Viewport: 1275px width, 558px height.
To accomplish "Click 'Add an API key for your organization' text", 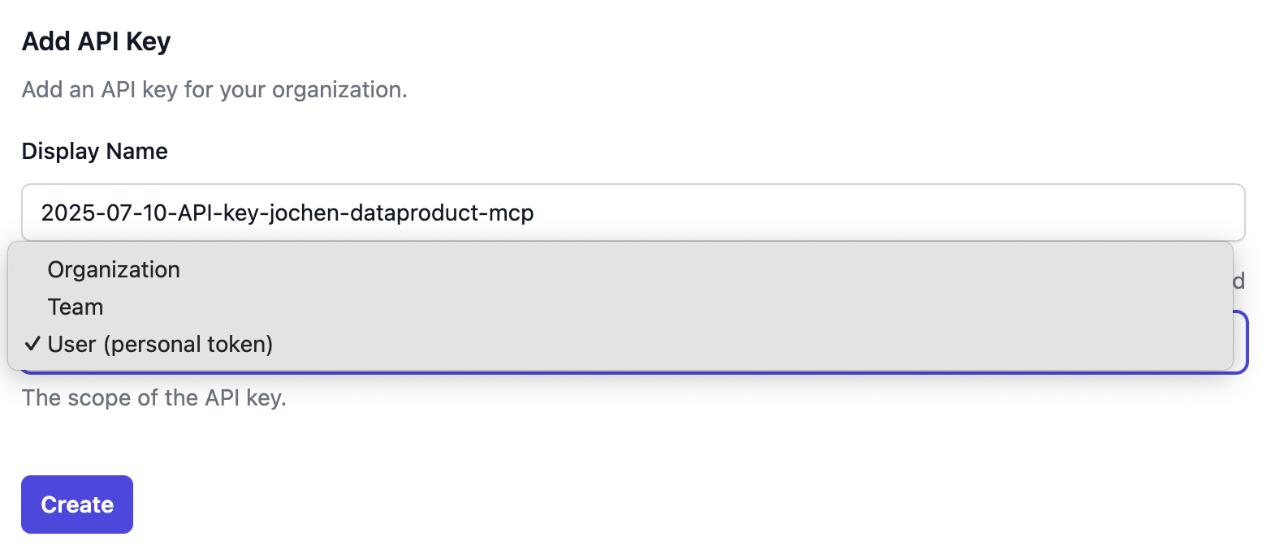I will pos(214,90).
